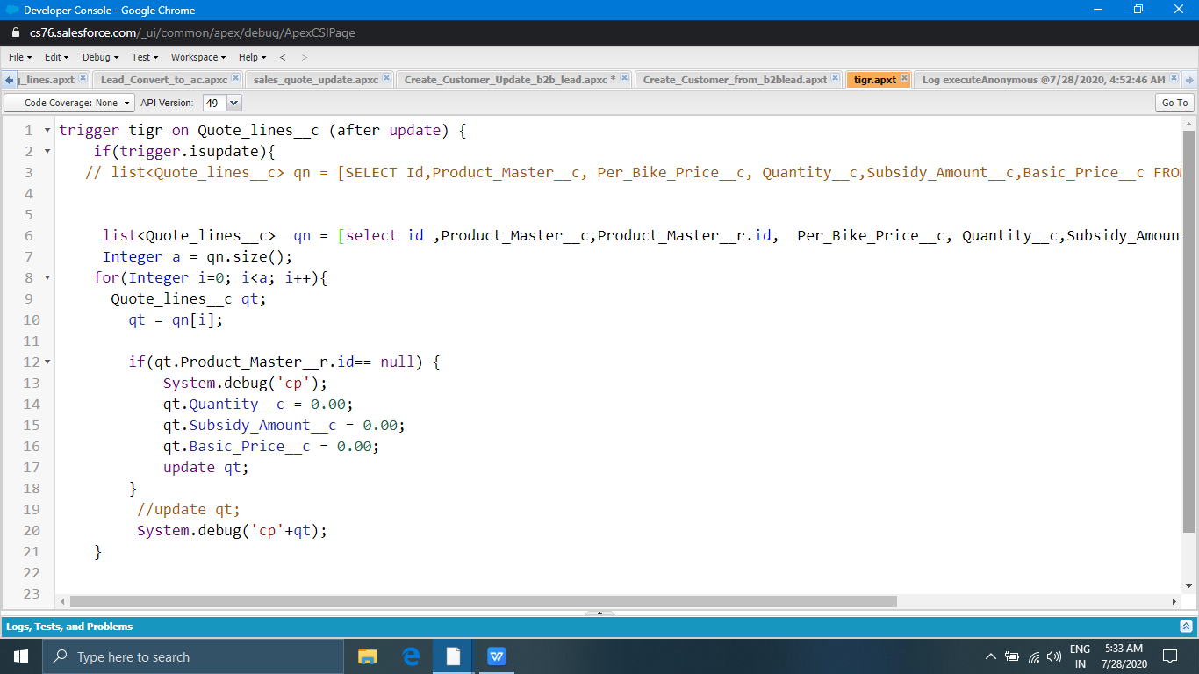Open the clock showing 5:33 AM

click(x=1124, y=656)
